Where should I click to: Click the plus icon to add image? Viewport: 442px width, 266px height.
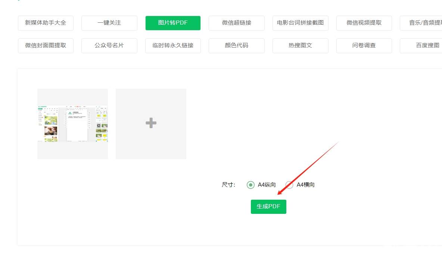click(x=151, y=123)
